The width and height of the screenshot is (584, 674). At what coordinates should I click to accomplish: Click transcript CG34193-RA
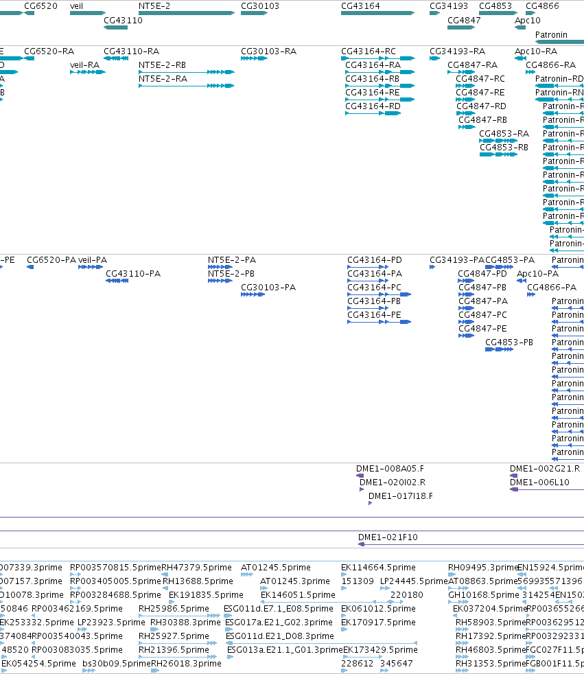[435, 58]
